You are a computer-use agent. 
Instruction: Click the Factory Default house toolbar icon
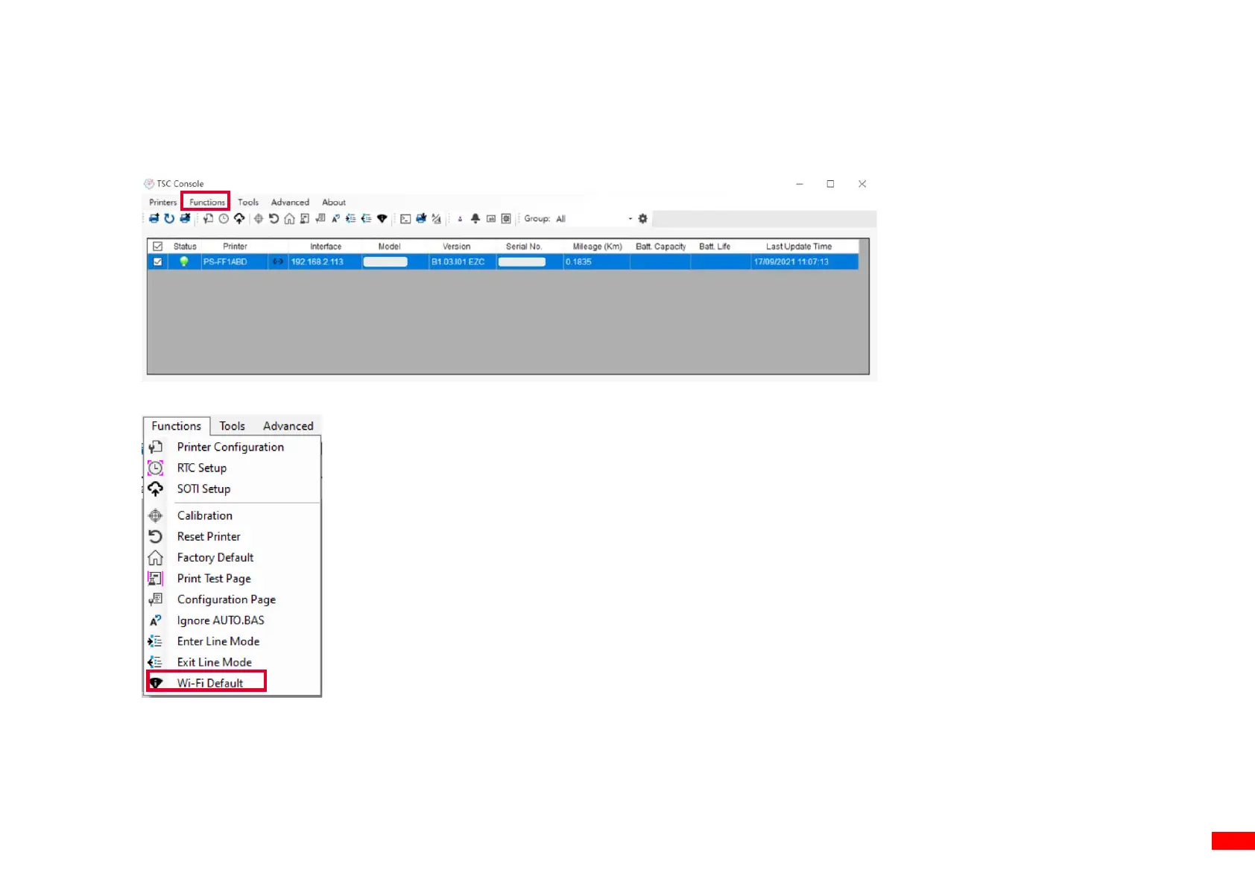pyautogui.click(x=289, y=218)
